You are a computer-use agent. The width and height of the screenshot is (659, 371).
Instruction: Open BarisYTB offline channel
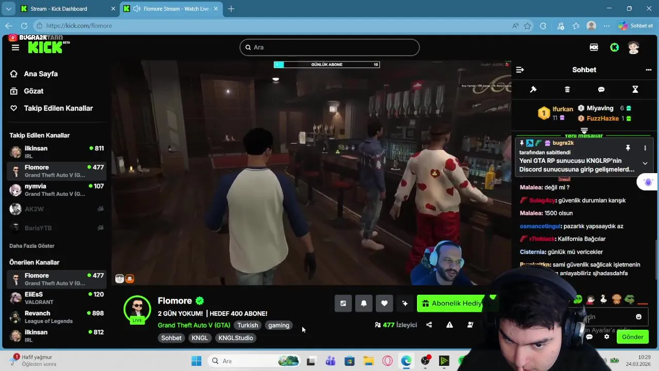(x=57, y=228)
